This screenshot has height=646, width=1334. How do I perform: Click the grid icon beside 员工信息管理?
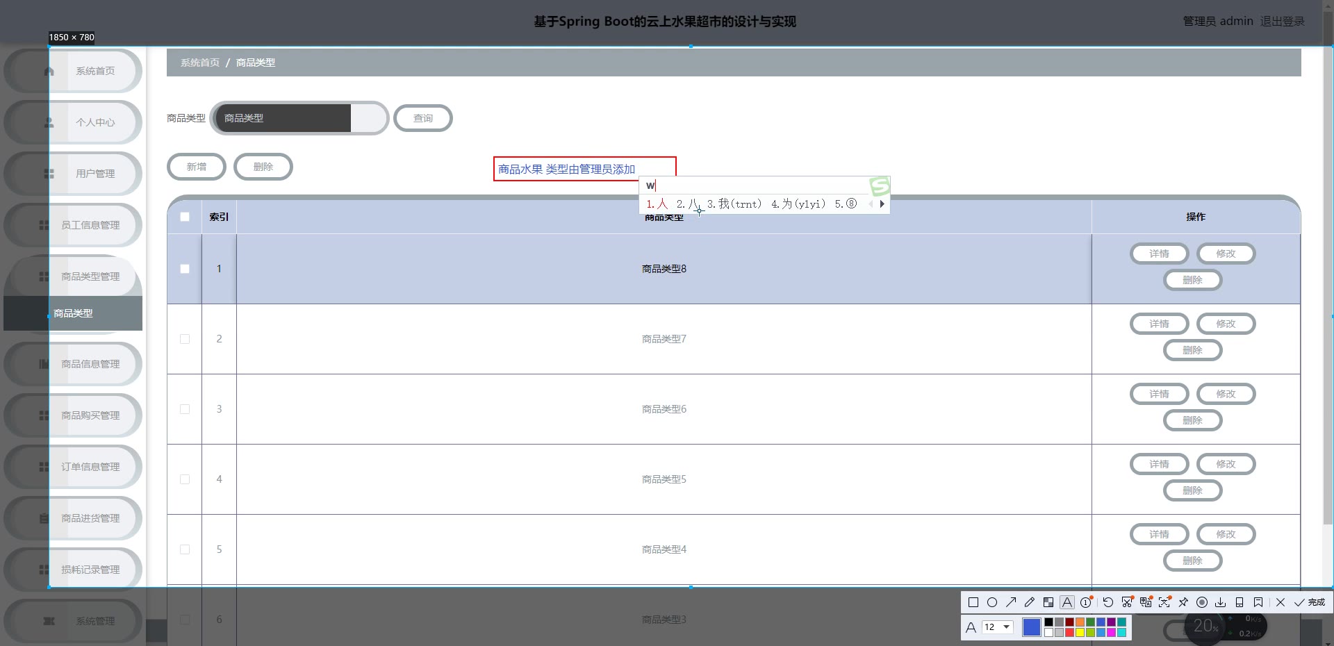44,225
